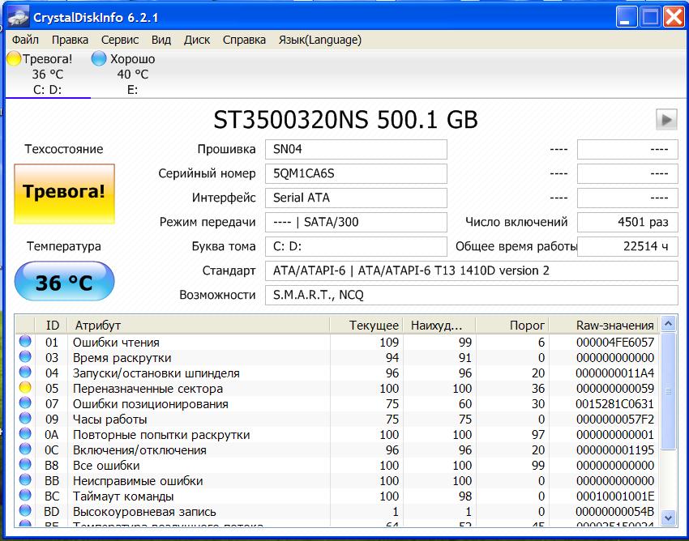Viewport: 689px width, 541px height.
Task: Open the Язык(Language) menu
Action: 320,40
